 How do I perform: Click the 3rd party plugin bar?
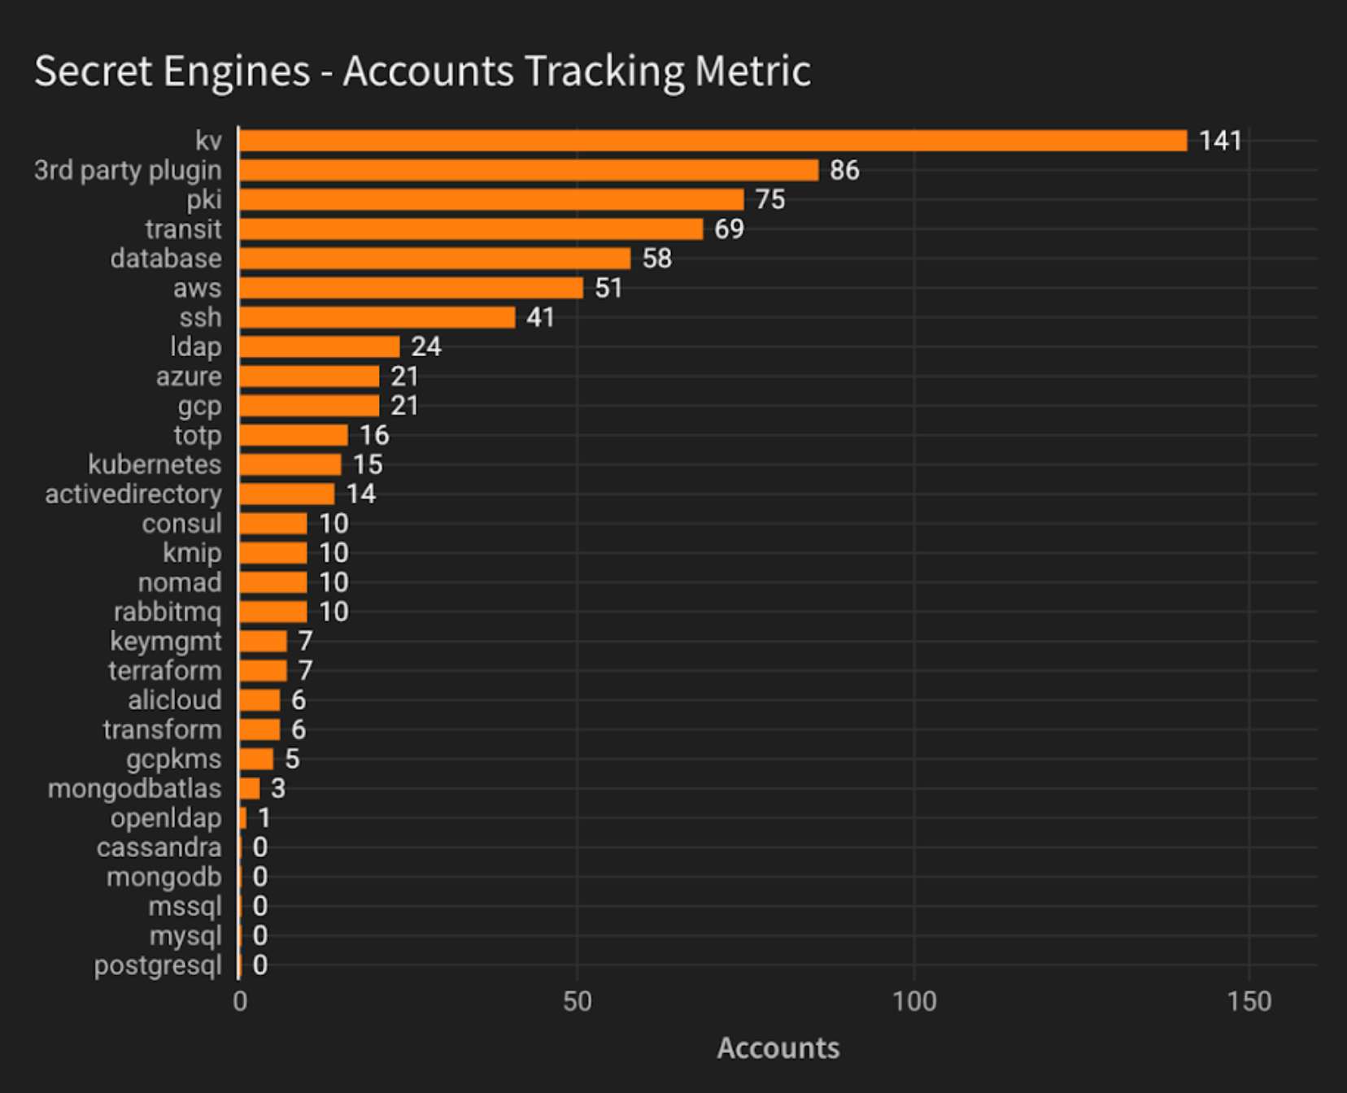coord(529,170)
